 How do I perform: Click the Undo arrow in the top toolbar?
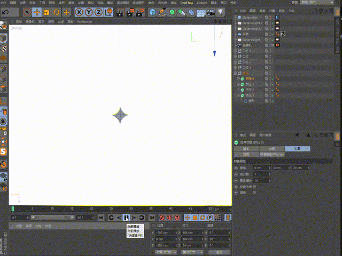[5, 12]
